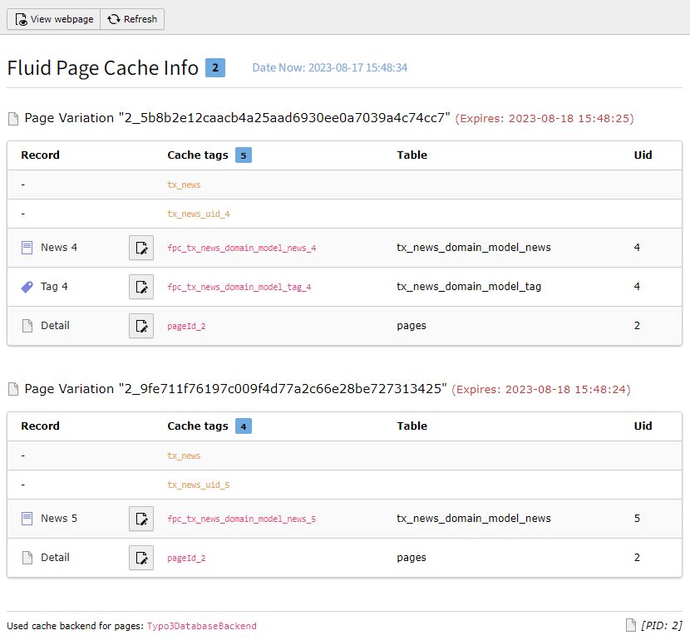Click the News 4 record icon
Viewport: 690px width, 640px height.
pos(27,248)
